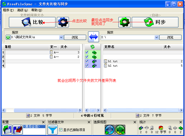The height and width of the screenshot is (136, 185).
Task: Click left 浏览 browse button
Action: coord(75,37)
